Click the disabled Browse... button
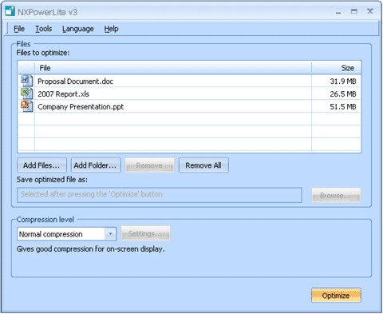The height and width of the screenshot is (314, 383). click(x=336, y=196)
